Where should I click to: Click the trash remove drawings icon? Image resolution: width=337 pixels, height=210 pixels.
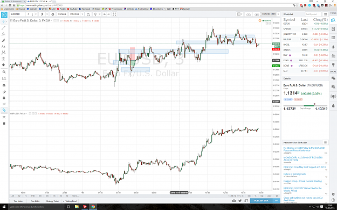coord(4,124)
